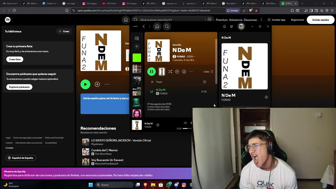The image size is (336, 189).
Task: Click Registrarte on the web page
Action: pyautogui.click(x=297, y=20)
